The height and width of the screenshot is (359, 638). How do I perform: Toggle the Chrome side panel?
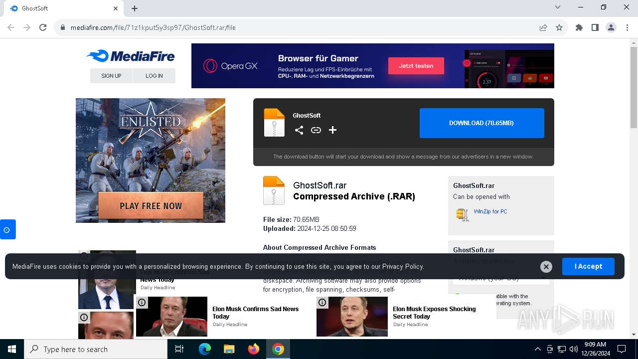pos(595,27)
